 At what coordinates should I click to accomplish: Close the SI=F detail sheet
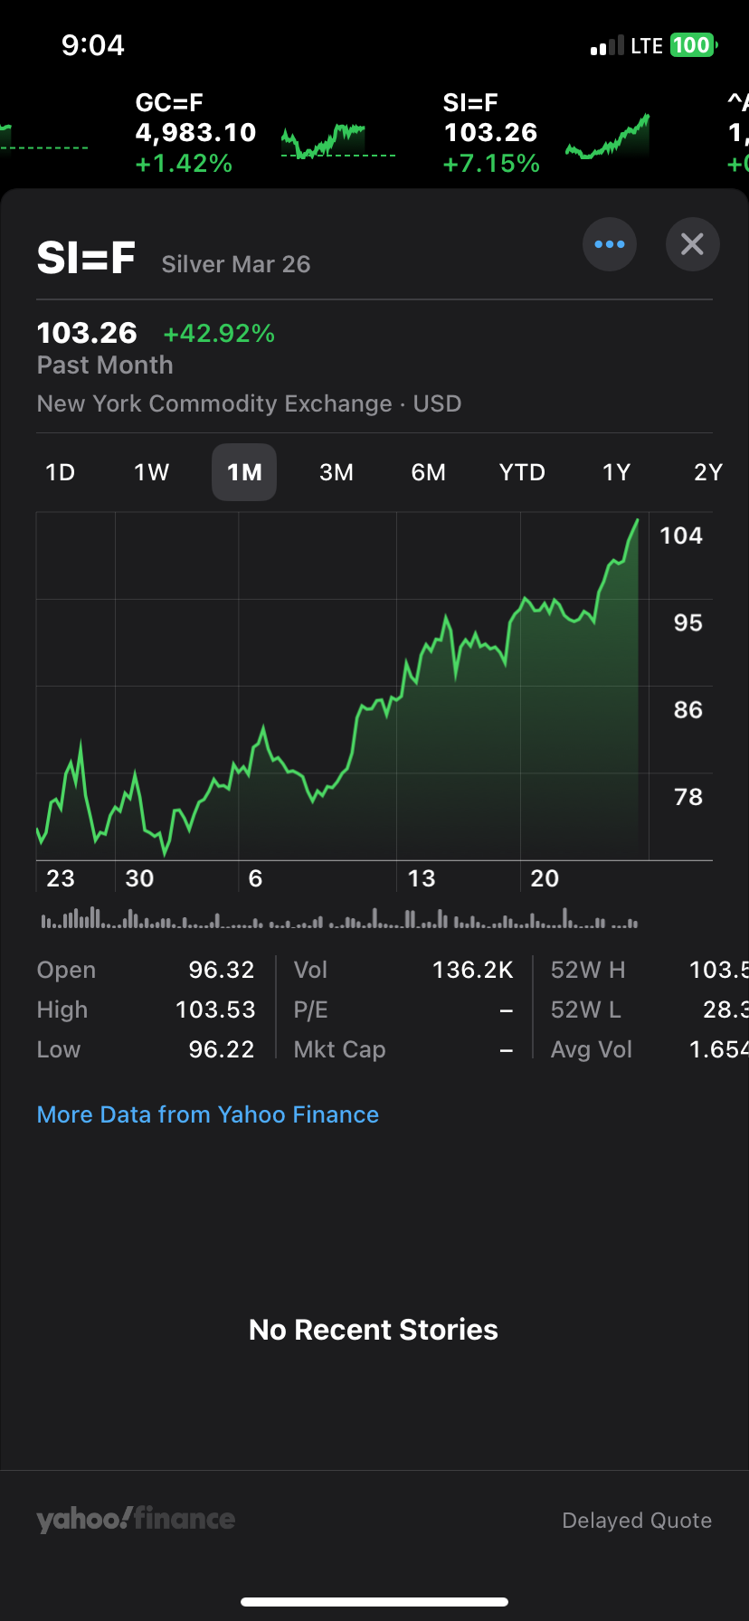tap(692, 244)
